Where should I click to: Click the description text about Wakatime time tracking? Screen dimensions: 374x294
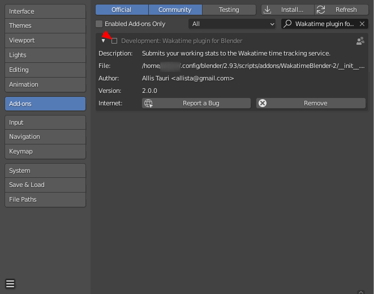[236, 53]
